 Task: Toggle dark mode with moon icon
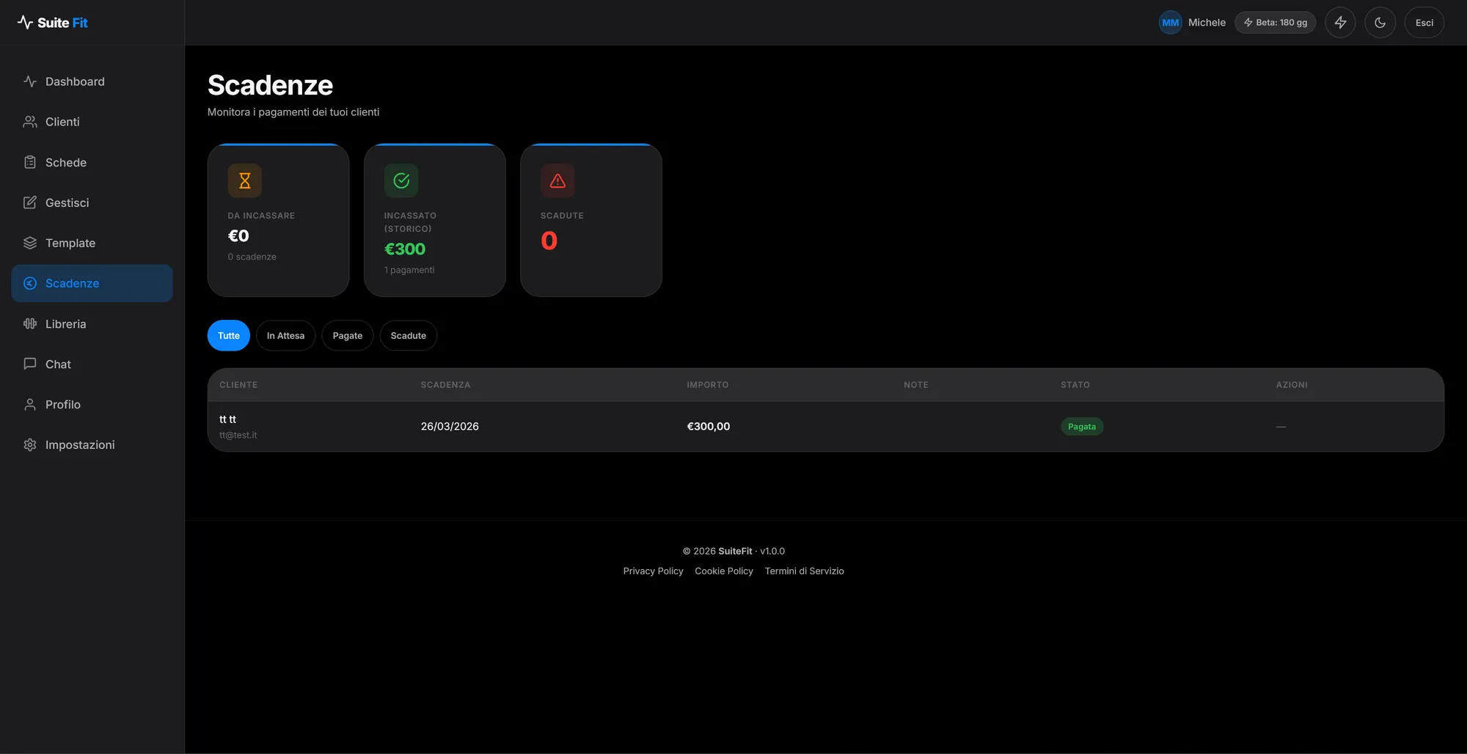pos(1380,23)
